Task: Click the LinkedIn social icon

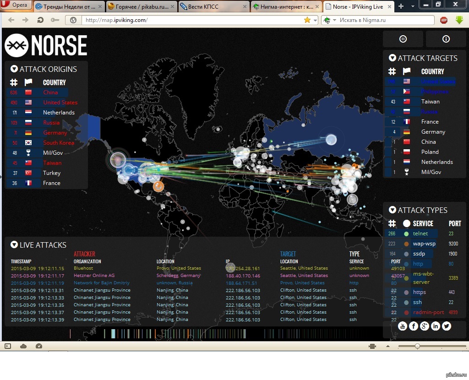Action: pyautogui.click(x=435, y=326)
